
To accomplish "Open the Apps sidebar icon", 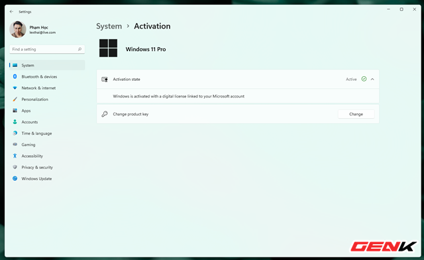I will [x=15, y=111].
